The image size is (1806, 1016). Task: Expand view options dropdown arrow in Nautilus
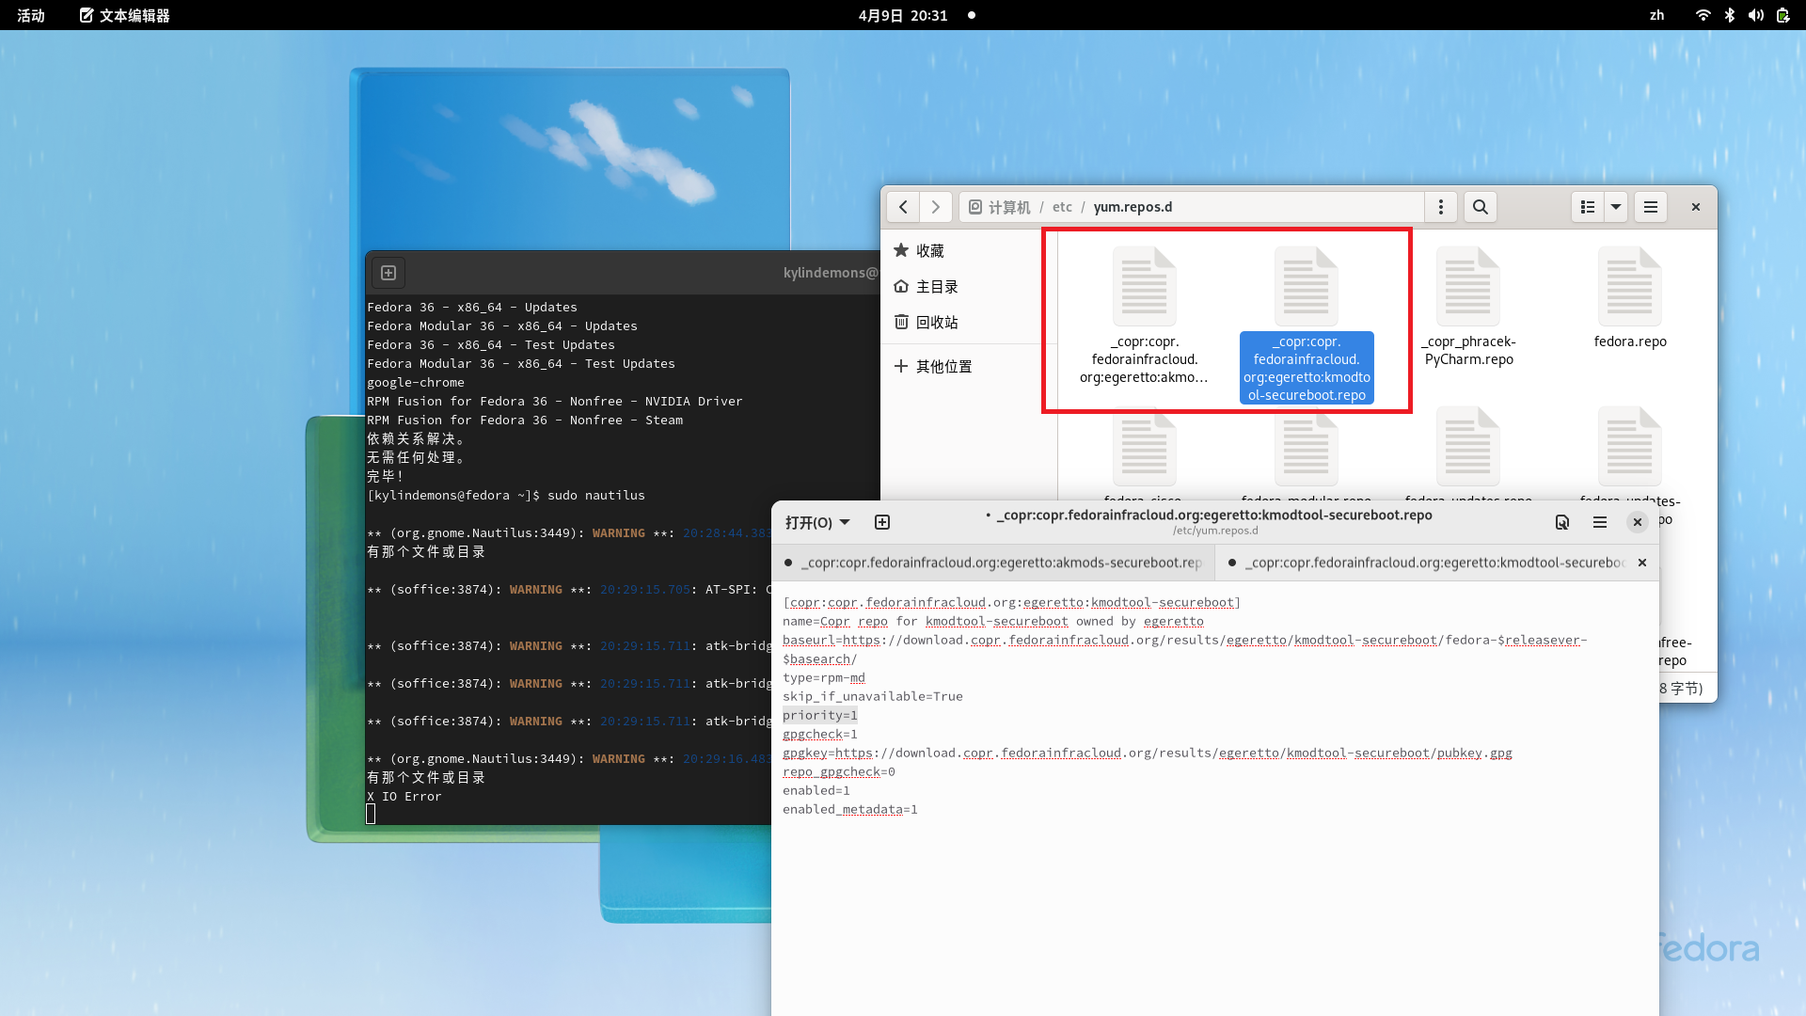coord(1616,207)
